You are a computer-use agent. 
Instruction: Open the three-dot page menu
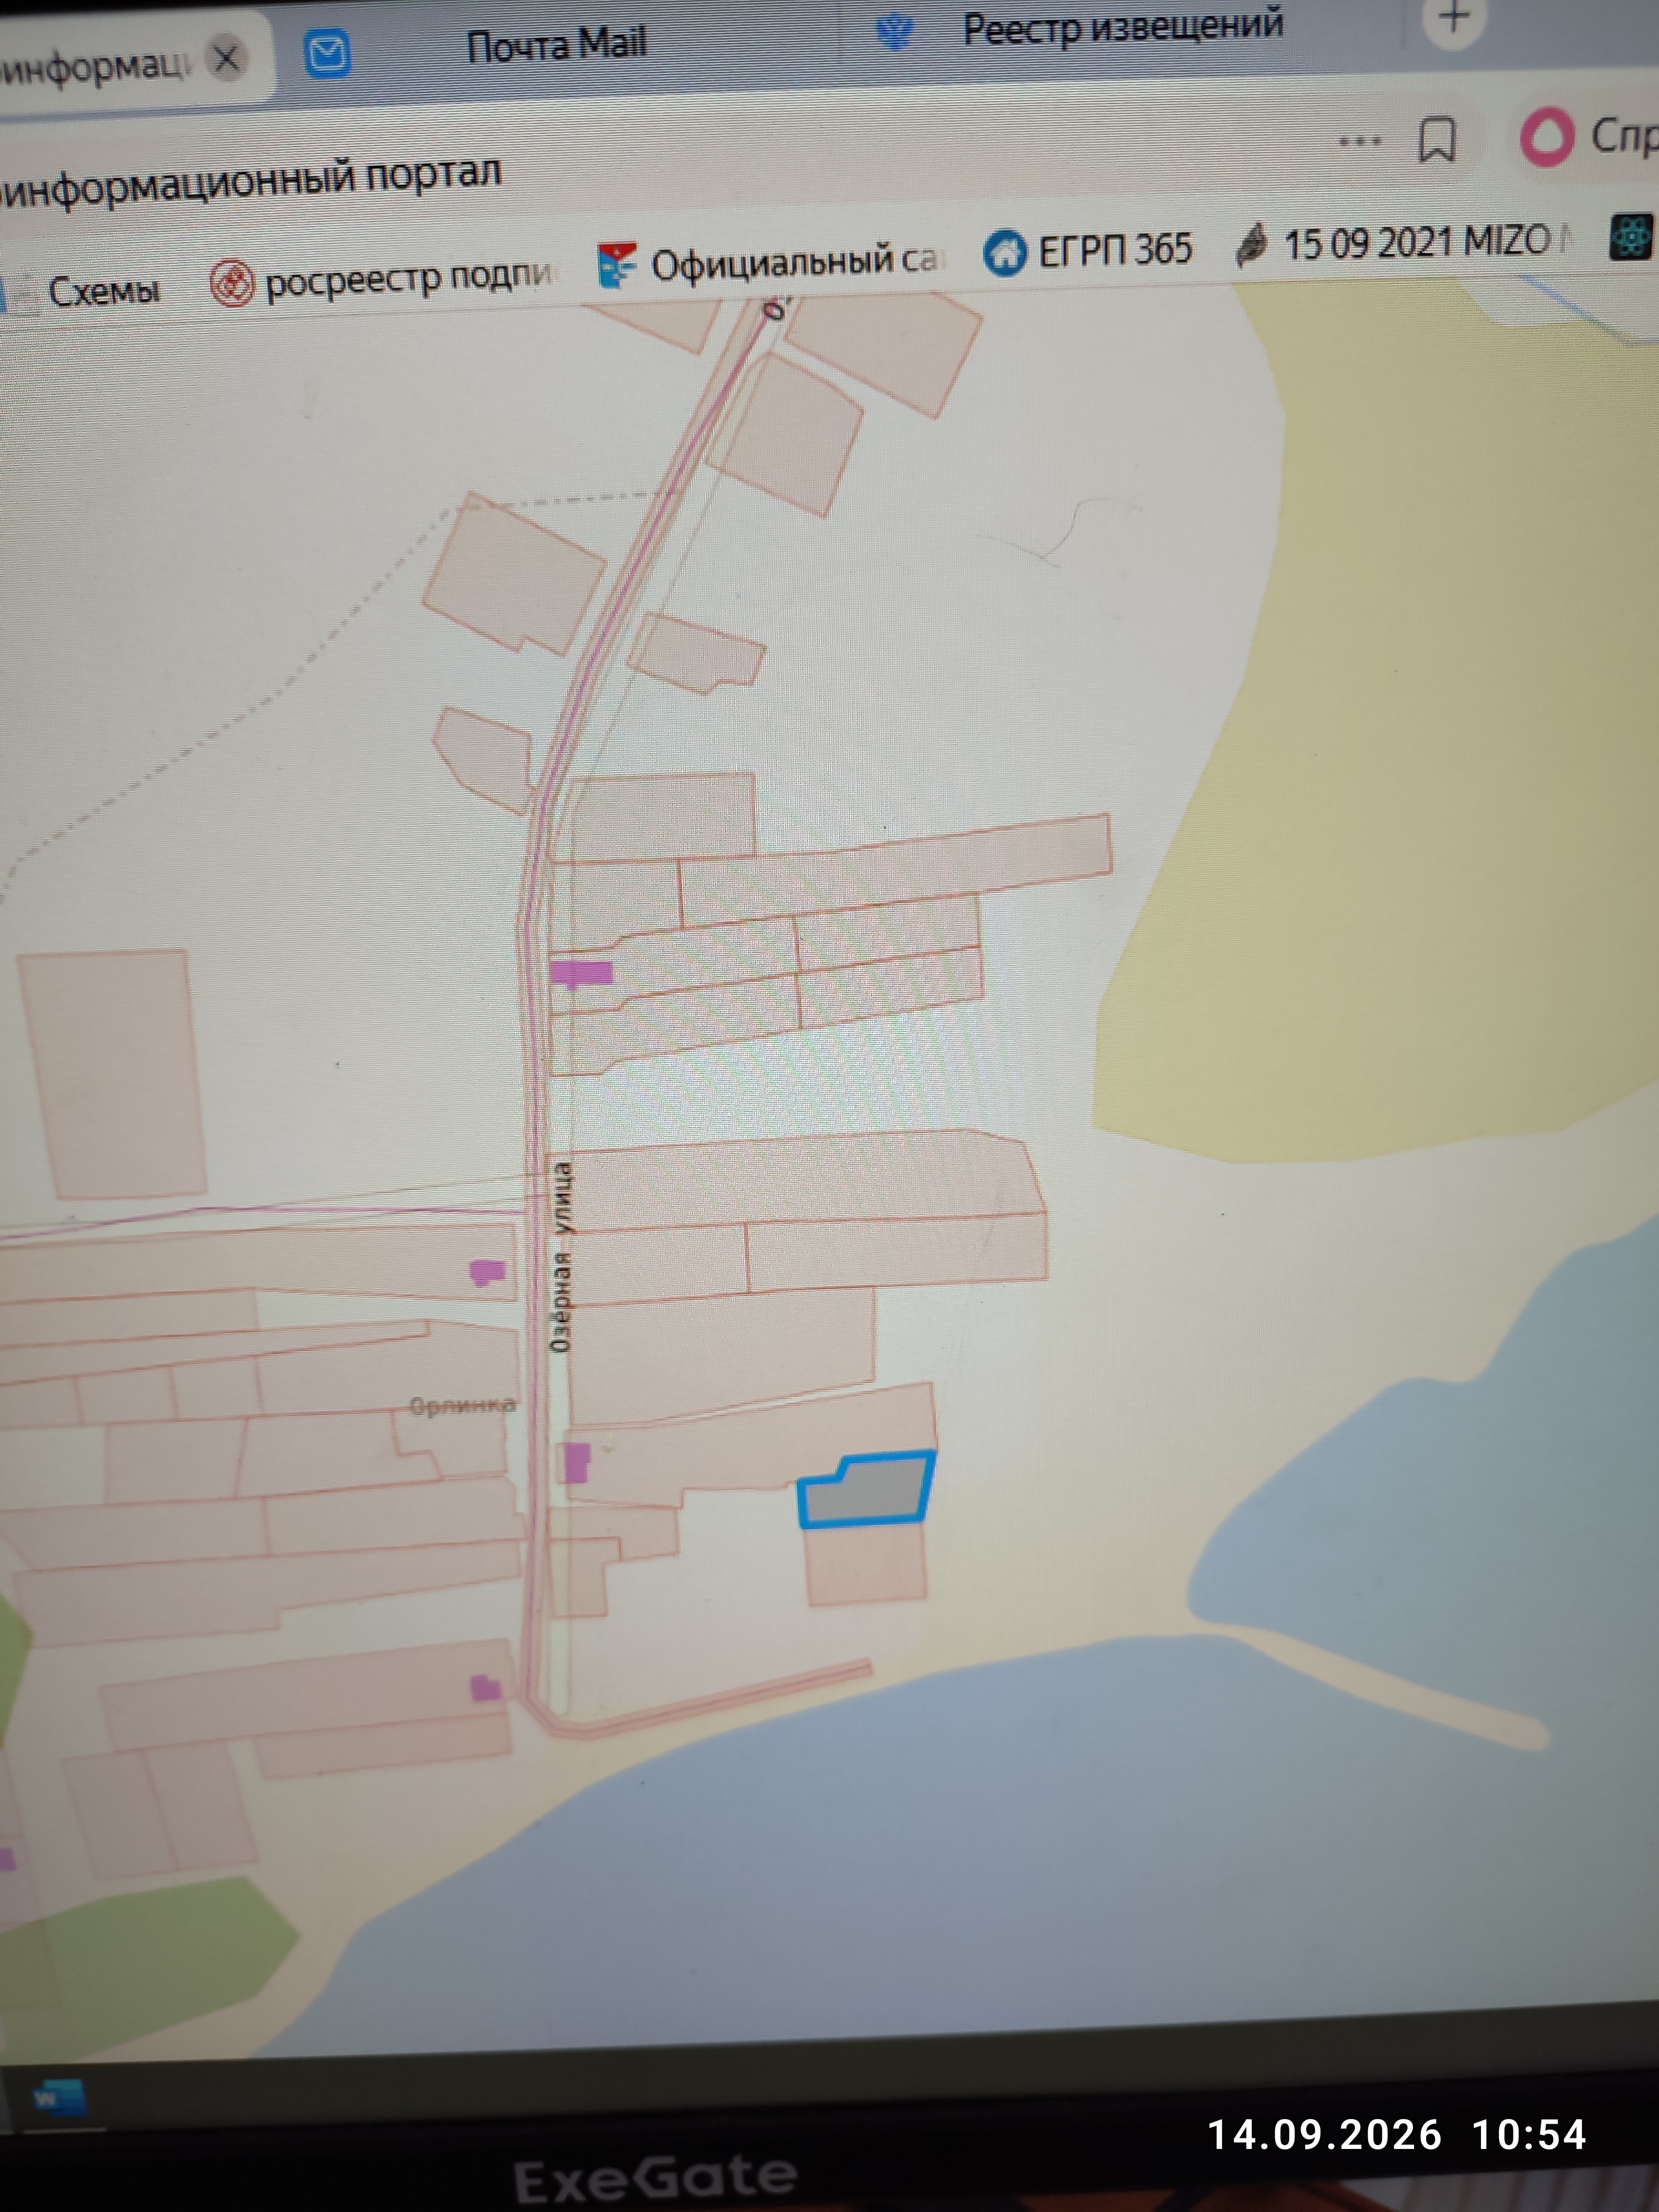click(x=1360, y=142)
